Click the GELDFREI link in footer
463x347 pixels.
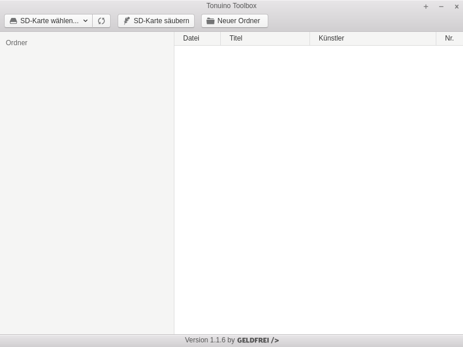[x=258, y=340]
